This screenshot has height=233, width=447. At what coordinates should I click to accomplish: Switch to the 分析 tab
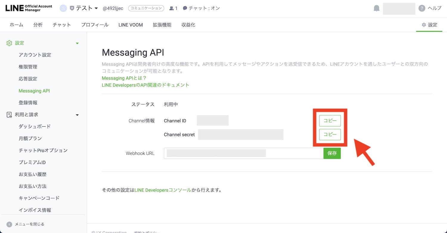(x=38, y=25)
